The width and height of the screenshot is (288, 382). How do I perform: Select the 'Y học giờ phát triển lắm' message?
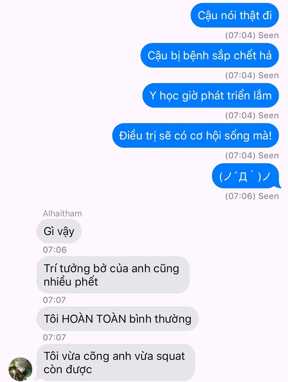click(211, 95)
